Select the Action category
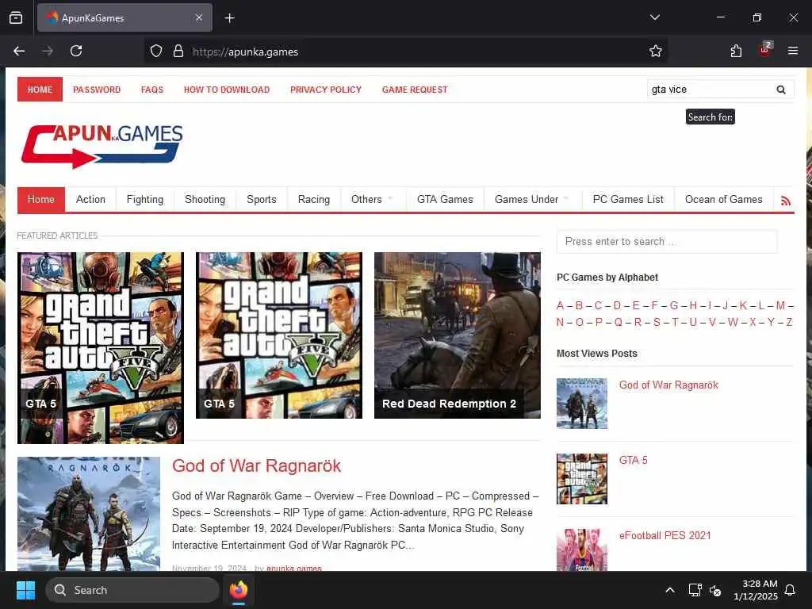812x609 pixels. click(x=90, y=199)
